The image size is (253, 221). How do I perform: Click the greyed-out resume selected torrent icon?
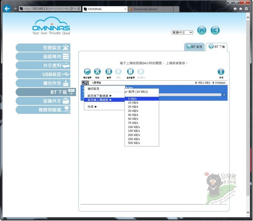click(118, 71)
